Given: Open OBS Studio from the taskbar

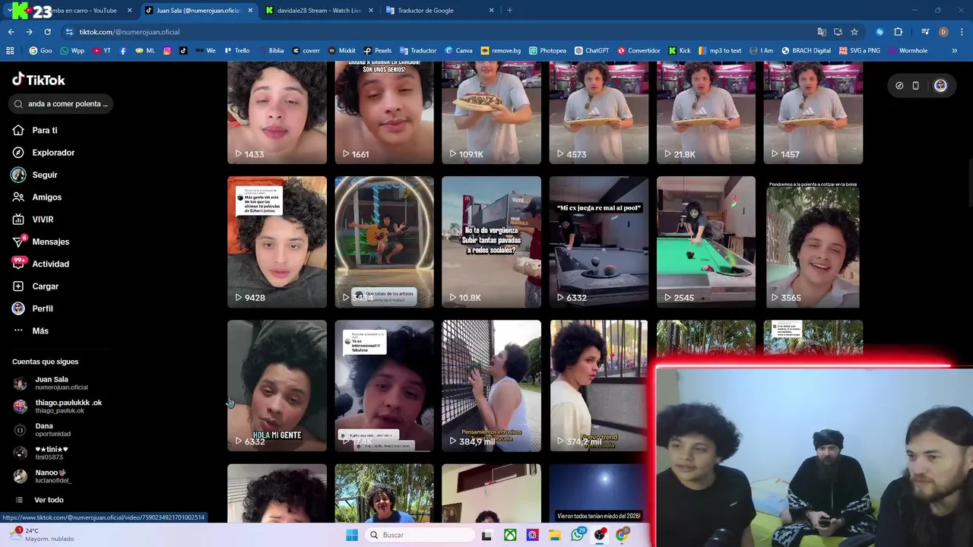Looking at the screenshot, I should pos(600,535).
